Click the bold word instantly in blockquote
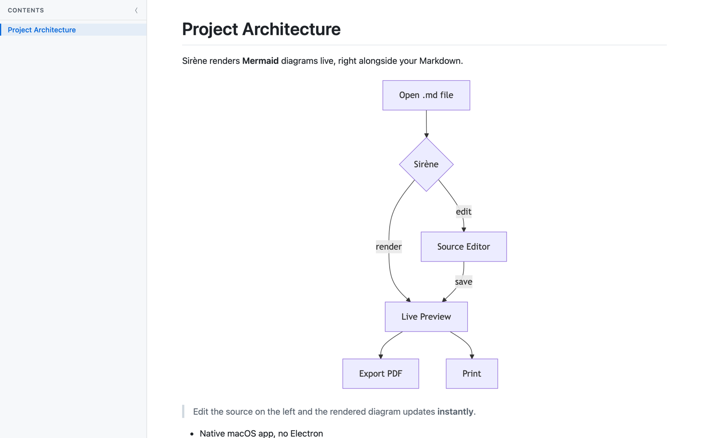 [x=455, y=412]
